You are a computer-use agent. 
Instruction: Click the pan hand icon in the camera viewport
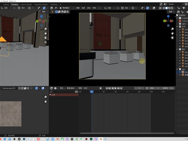pos(172,33)
